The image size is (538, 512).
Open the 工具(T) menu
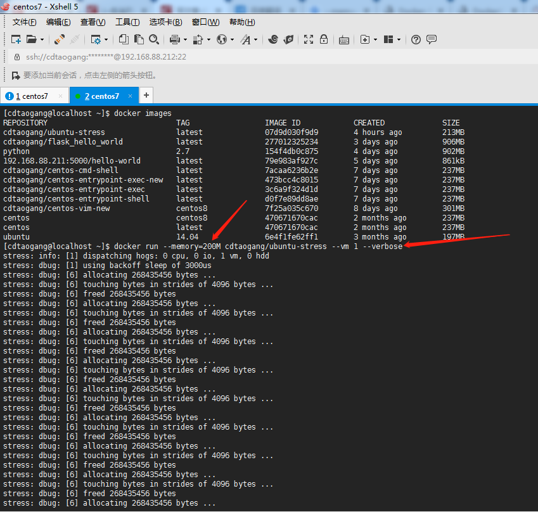[x=127, y=22]
